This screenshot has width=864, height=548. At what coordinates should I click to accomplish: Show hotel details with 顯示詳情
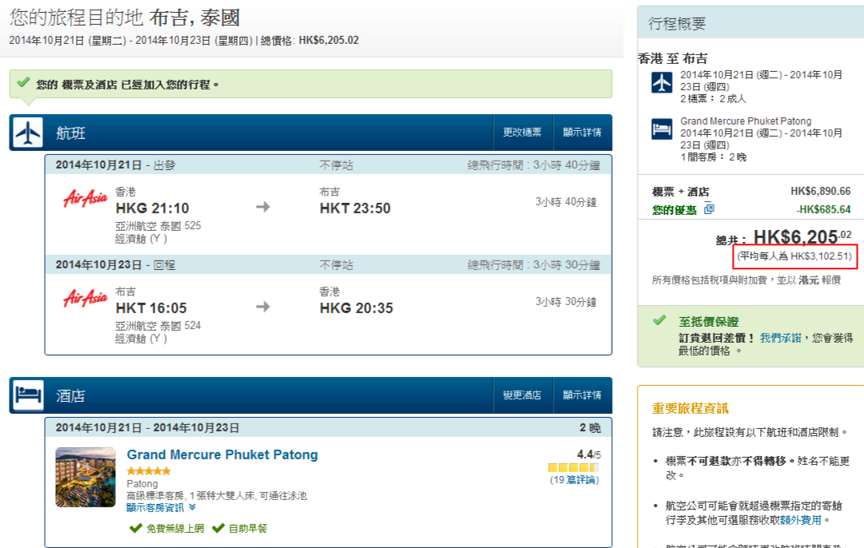tap(582, 395)
